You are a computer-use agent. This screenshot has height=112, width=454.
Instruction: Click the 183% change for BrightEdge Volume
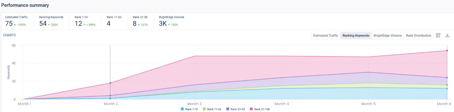[173, 25]
